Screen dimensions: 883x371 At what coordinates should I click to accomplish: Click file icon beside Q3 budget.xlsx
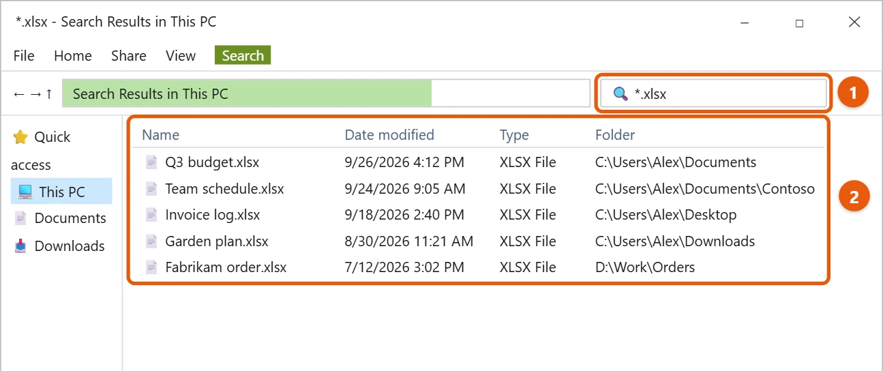click(151, 162)
